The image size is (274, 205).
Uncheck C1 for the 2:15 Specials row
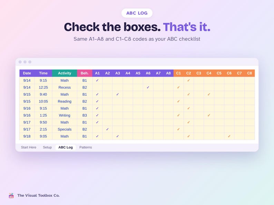point(178,129)
